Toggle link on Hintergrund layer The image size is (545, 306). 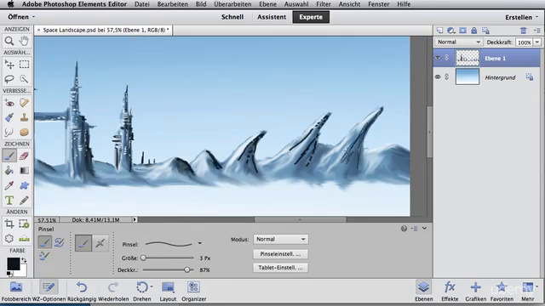(x=447, y=77)
